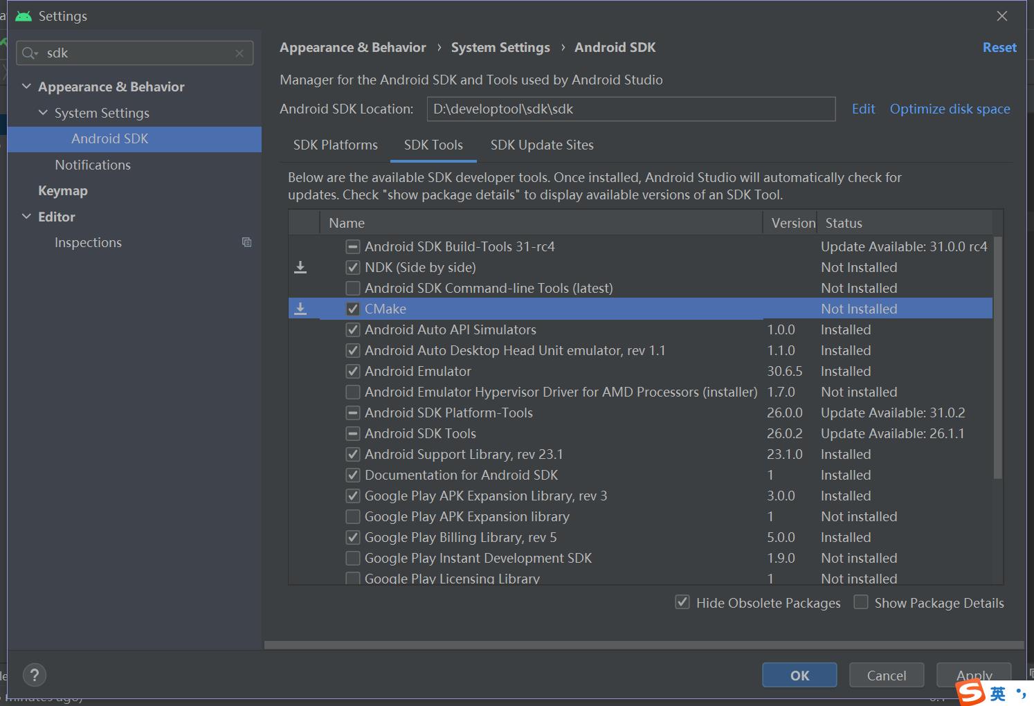This screenshot has width=1034, height=706.
Task: Uncheck the CMake checkbox
Action: pos(353,309)
